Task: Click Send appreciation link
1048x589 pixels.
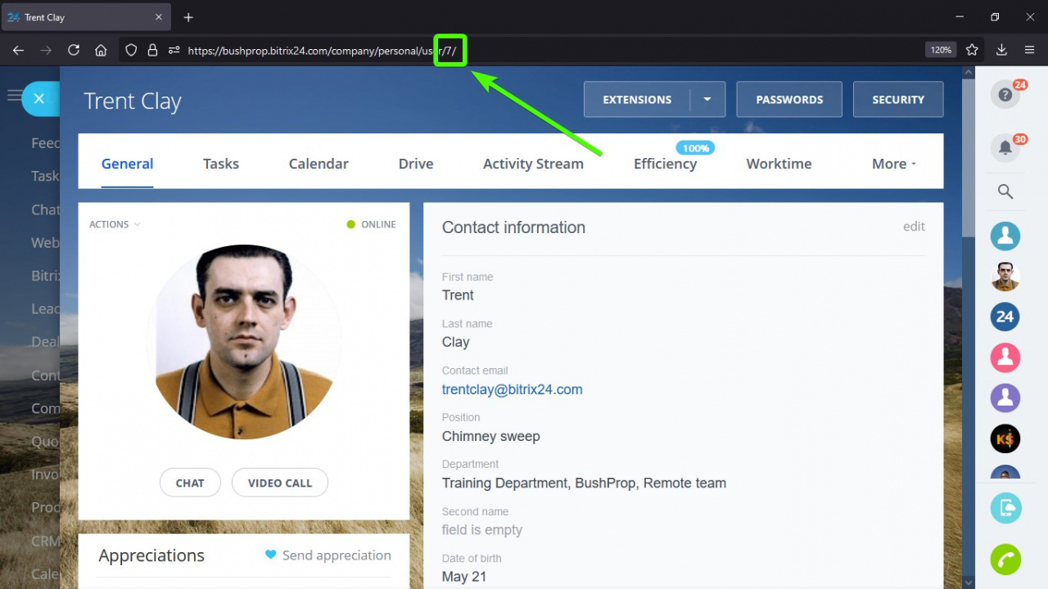Action: (337, 555)
